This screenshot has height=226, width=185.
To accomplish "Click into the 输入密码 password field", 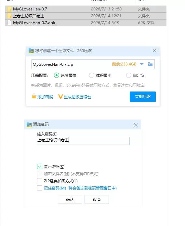I will coord(83,141).
